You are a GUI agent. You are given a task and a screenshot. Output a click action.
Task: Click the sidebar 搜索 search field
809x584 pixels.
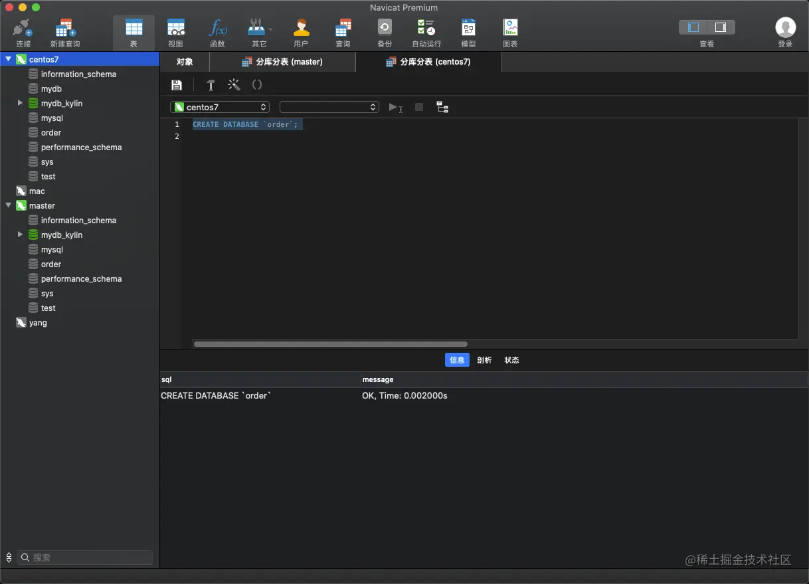(x=85, y=557)
